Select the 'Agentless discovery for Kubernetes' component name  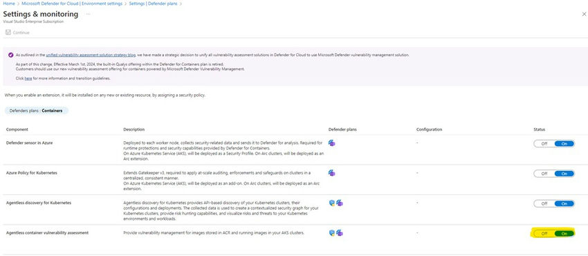tap(39, 203)
